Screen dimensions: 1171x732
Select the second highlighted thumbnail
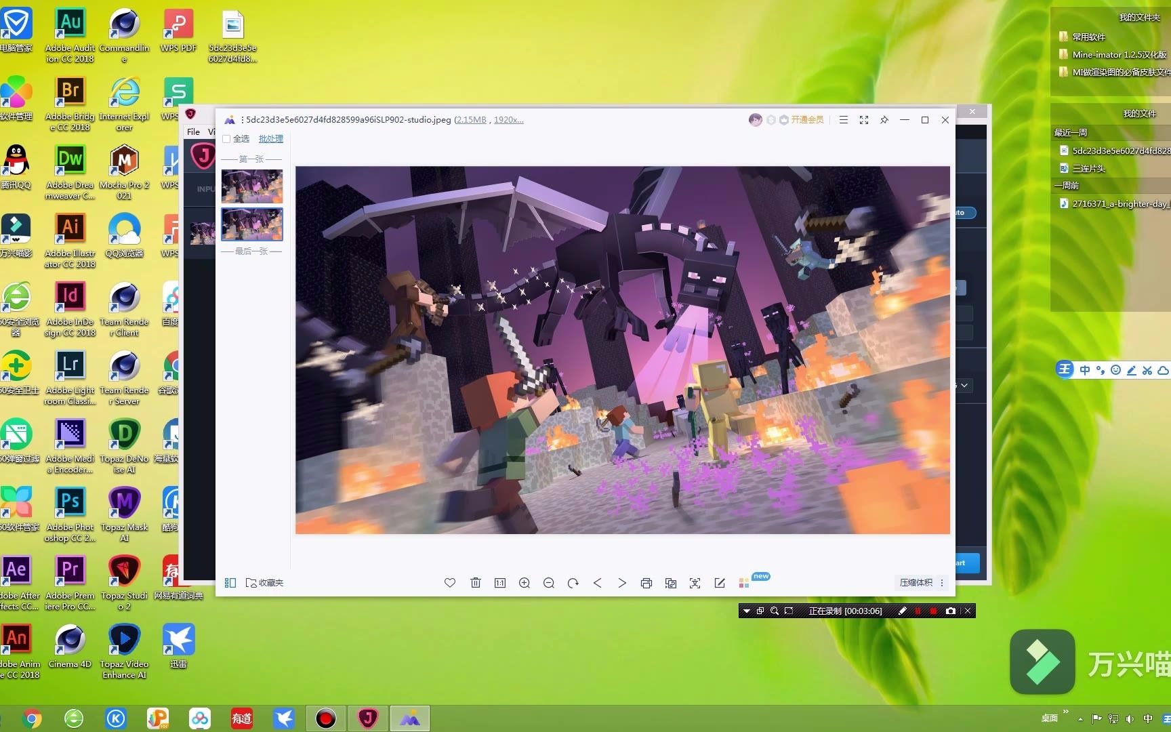[x=252, y=224]
